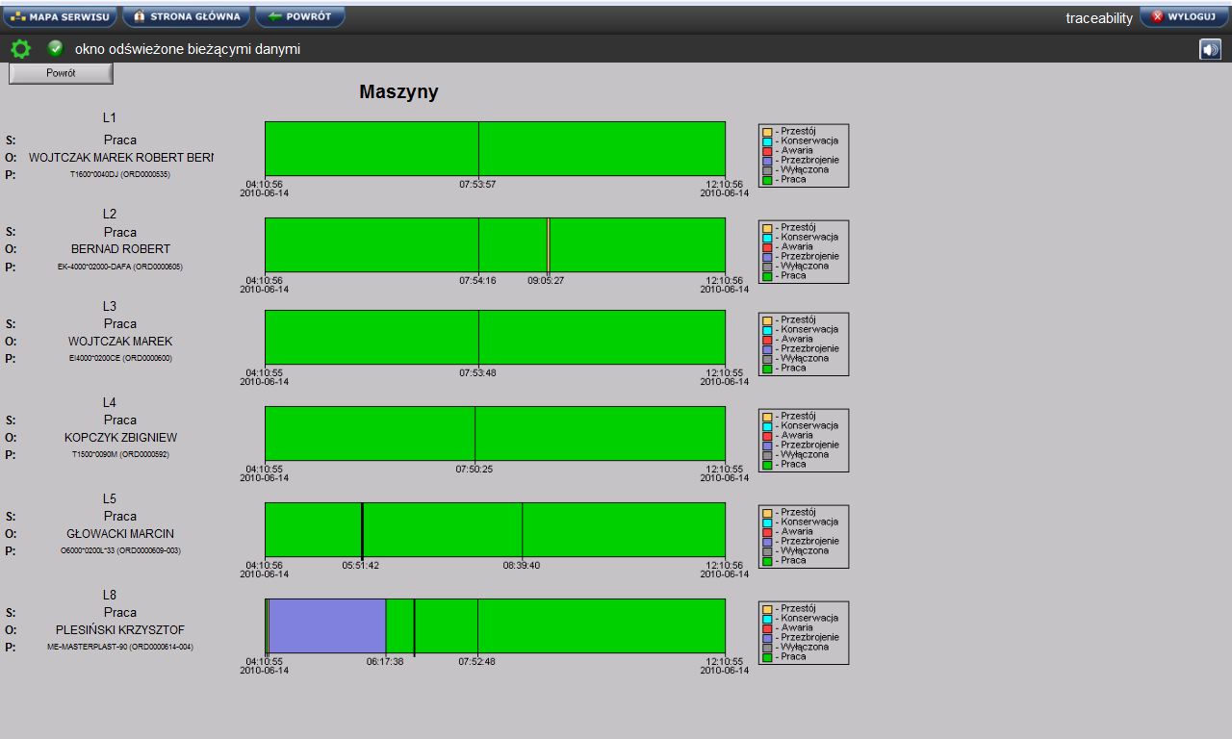Select the L5 machine label

(110, 498)
